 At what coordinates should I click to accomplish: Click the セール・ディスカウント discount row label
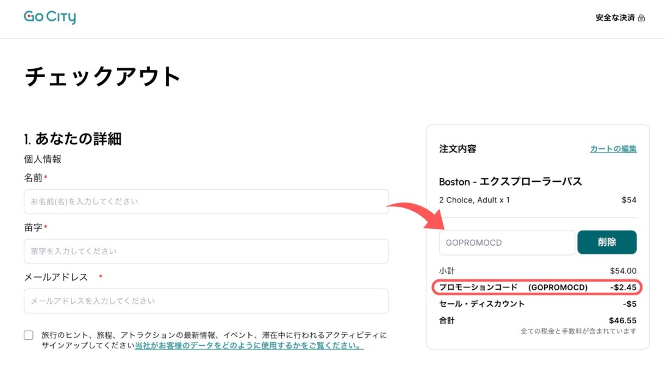tap(481, 304)
